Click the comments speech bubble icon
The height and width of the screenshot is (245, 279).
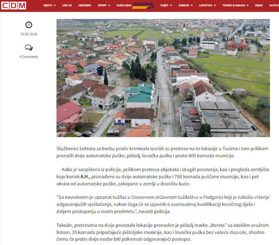click(29, 47)
